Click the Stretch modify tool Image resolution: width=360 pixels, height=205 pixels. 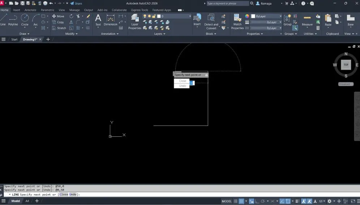[x=59, y=28]
